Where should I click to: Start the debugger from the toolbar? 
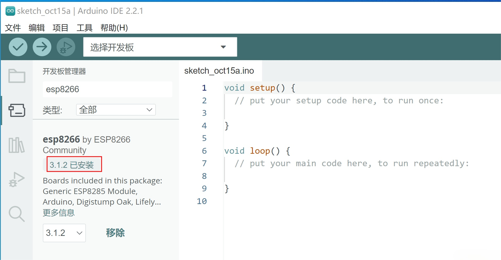pos(66,47)
